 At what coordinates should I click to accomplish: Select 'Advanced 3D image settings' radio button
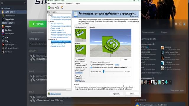point(91,65)
